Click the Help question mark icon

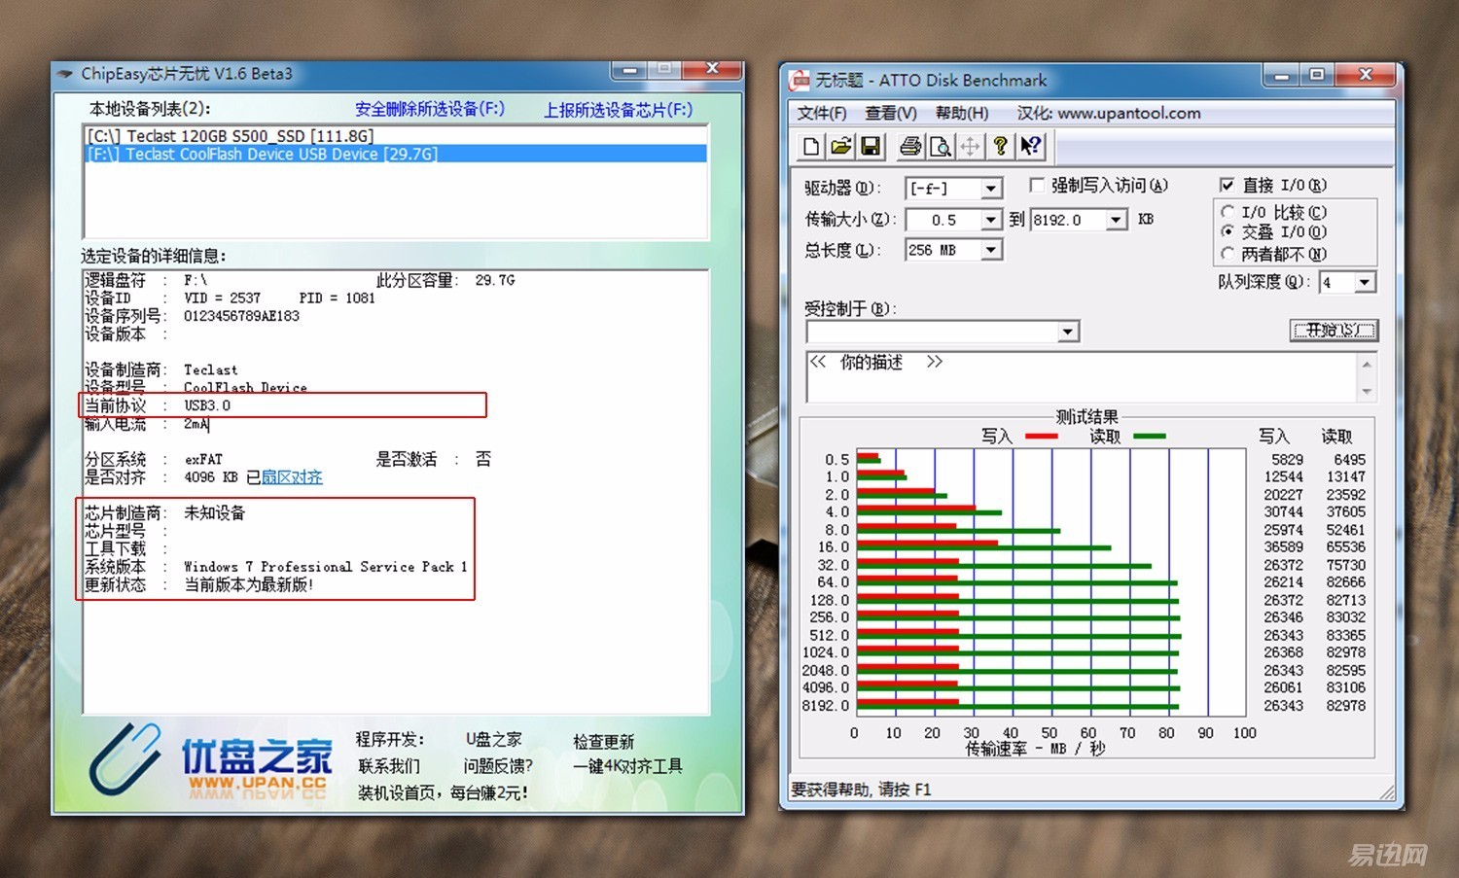coord(1001,145)
